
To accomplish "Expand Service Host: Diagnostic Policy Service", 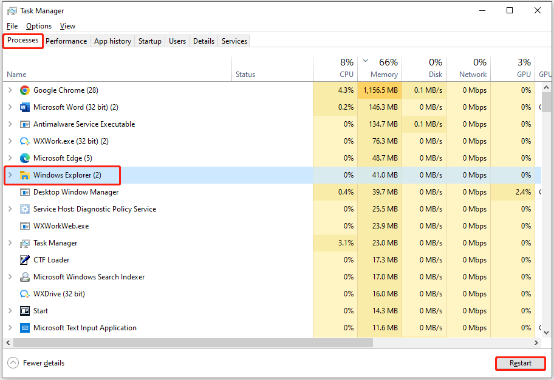I will [x=10, y=209].
